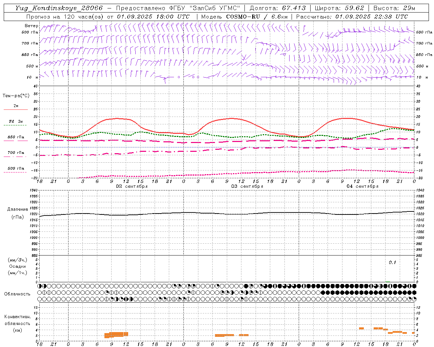Click the Долгота: 67.413 value
This screenshot has width=434, height=347.
point(278,8)
